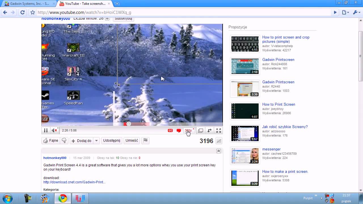The height and width of the screenshot is (204, 363).
Task: Click the expand player size icon
Action: (210, 131)
